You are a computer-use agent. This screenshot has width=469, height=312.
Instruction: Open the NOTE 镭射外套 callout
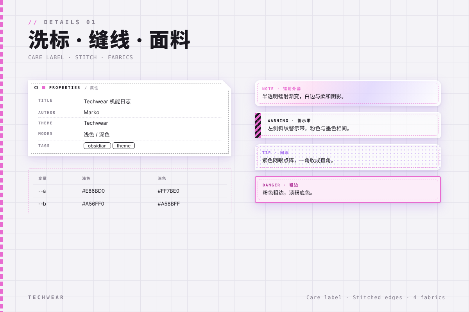click(348, 93)
